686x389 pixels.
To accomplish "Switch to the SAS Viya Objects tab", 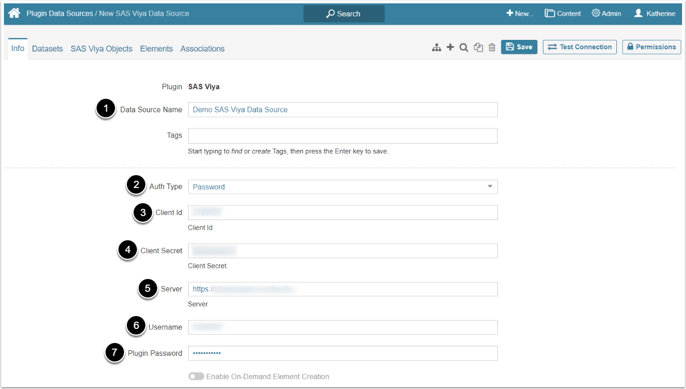I will tap(102, 49).
